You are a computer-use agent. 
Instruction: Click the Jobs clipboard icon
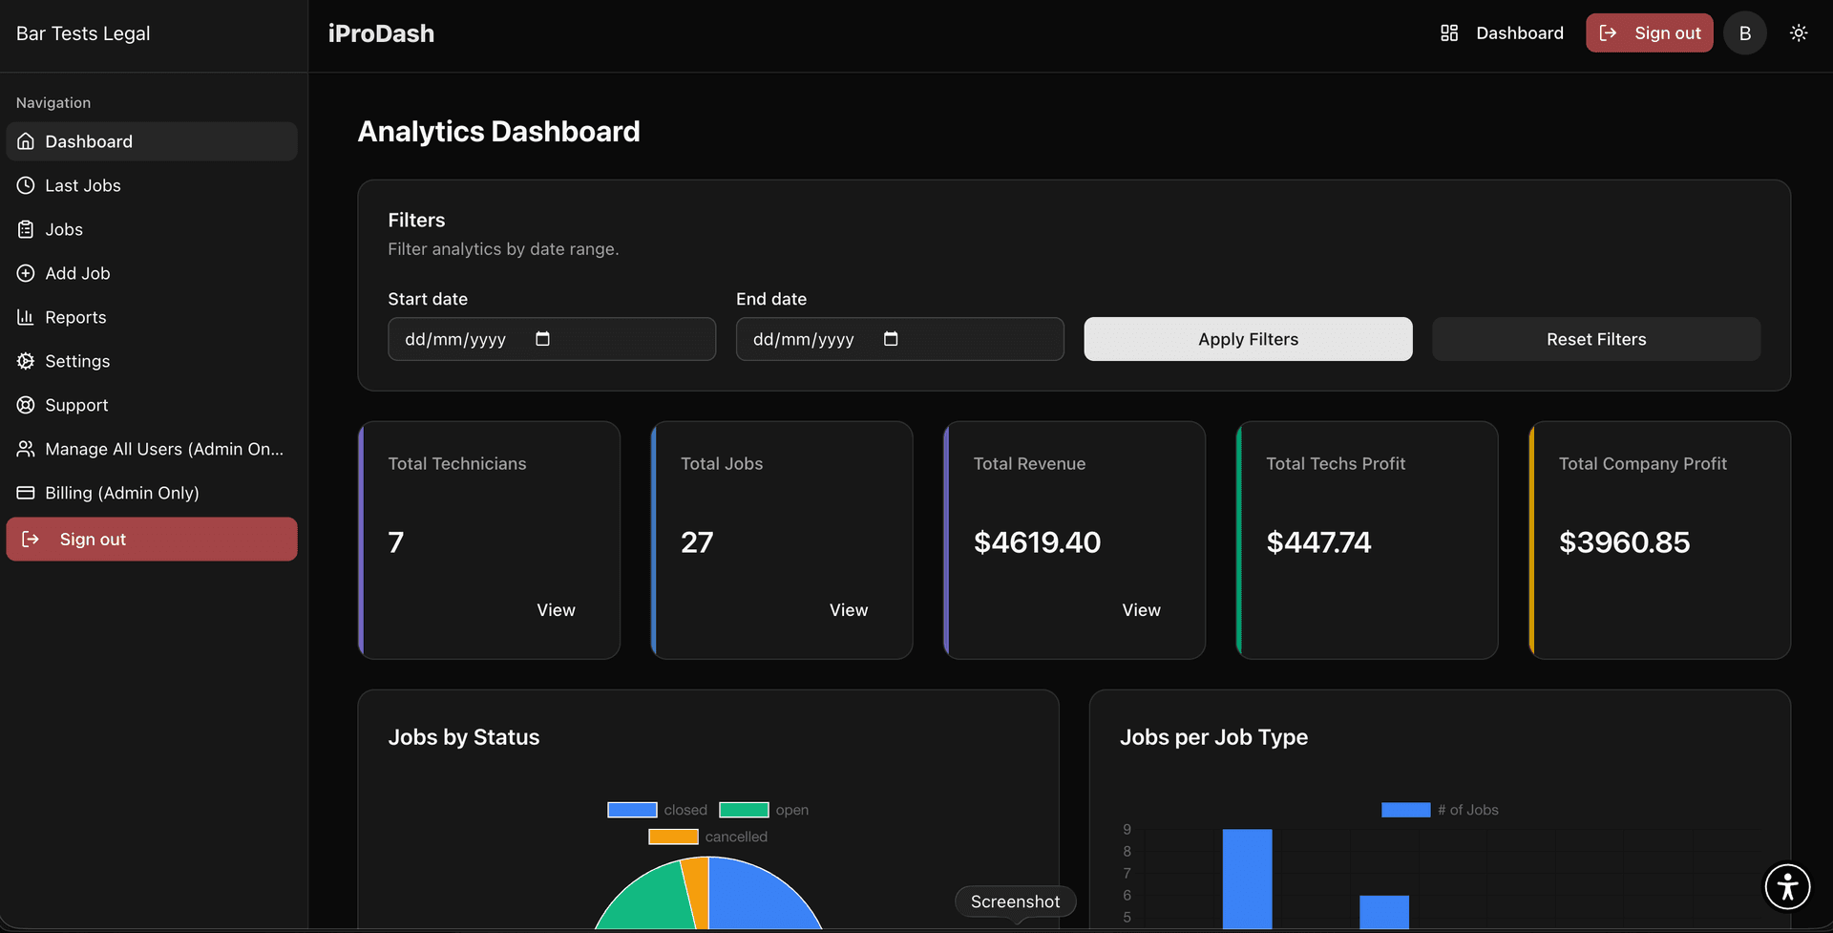tap(25, 229)
